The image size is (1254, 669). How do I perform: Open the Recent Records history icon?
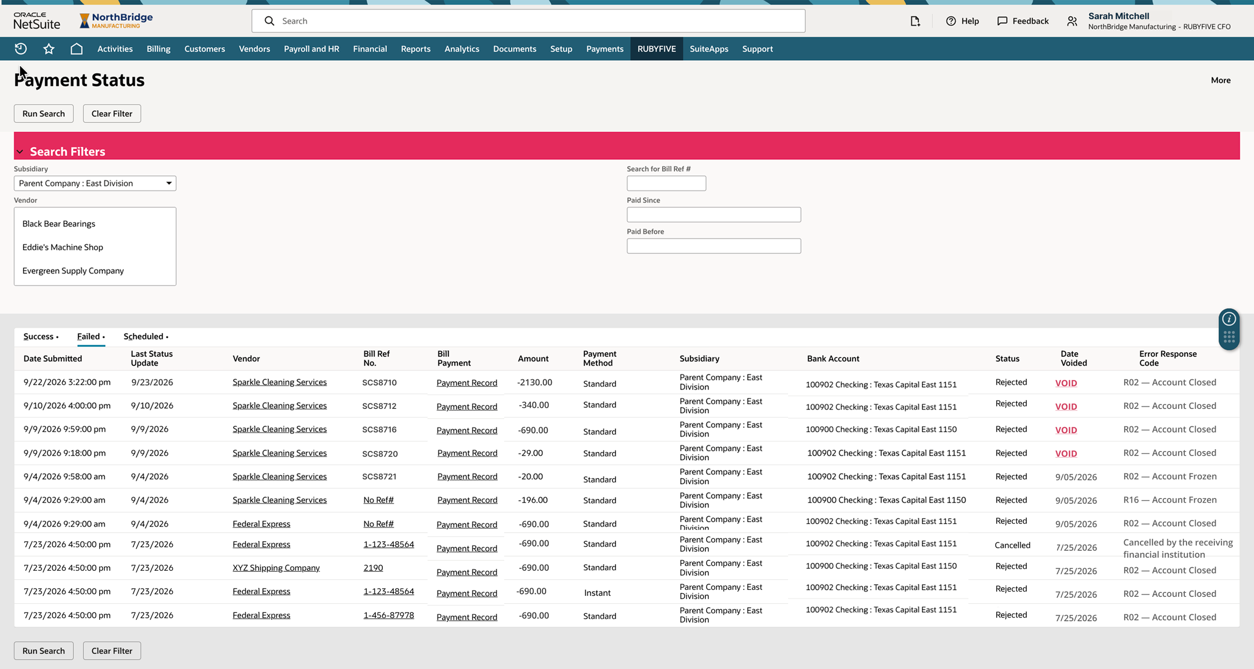[21, 49]
